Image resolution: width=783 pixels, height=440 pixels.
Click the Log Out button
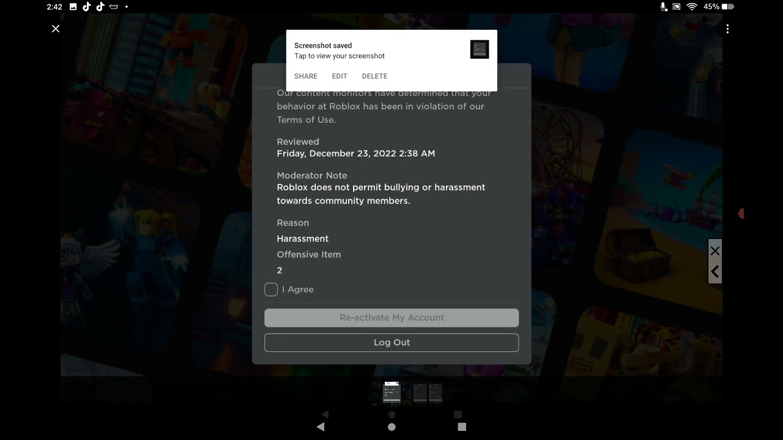point(391,342)
